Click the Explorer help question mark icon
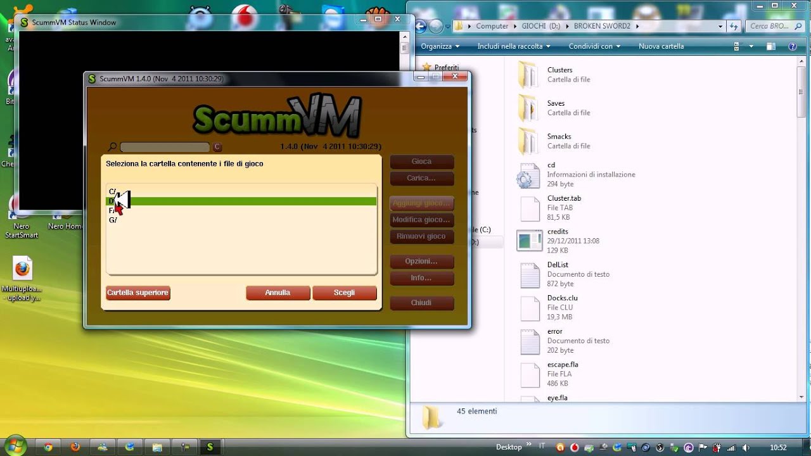Screen dimensions: 811x456 point(792,46)
